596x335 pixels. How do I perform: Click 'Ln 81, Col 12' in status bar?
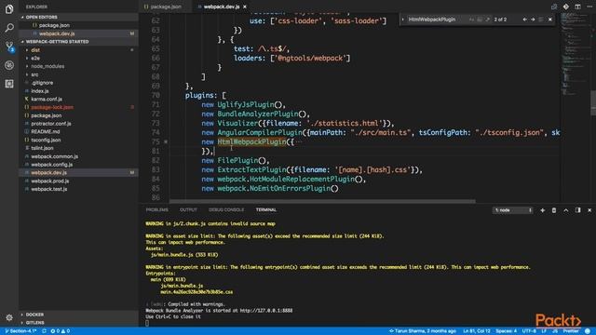[x=477, y=331]
